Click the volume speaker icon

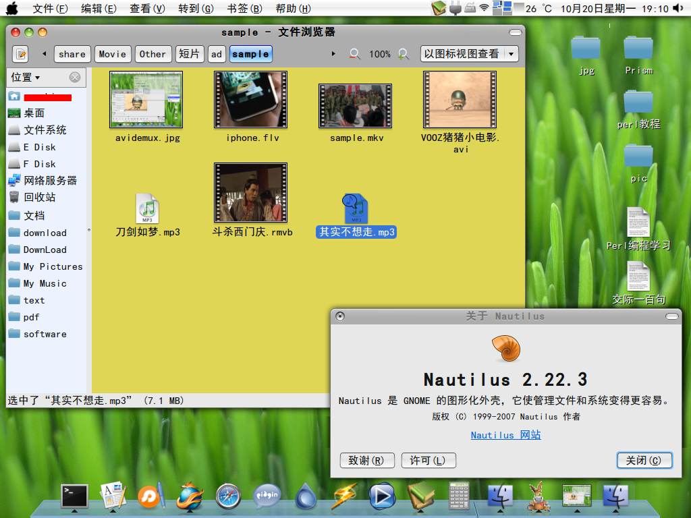678,8
